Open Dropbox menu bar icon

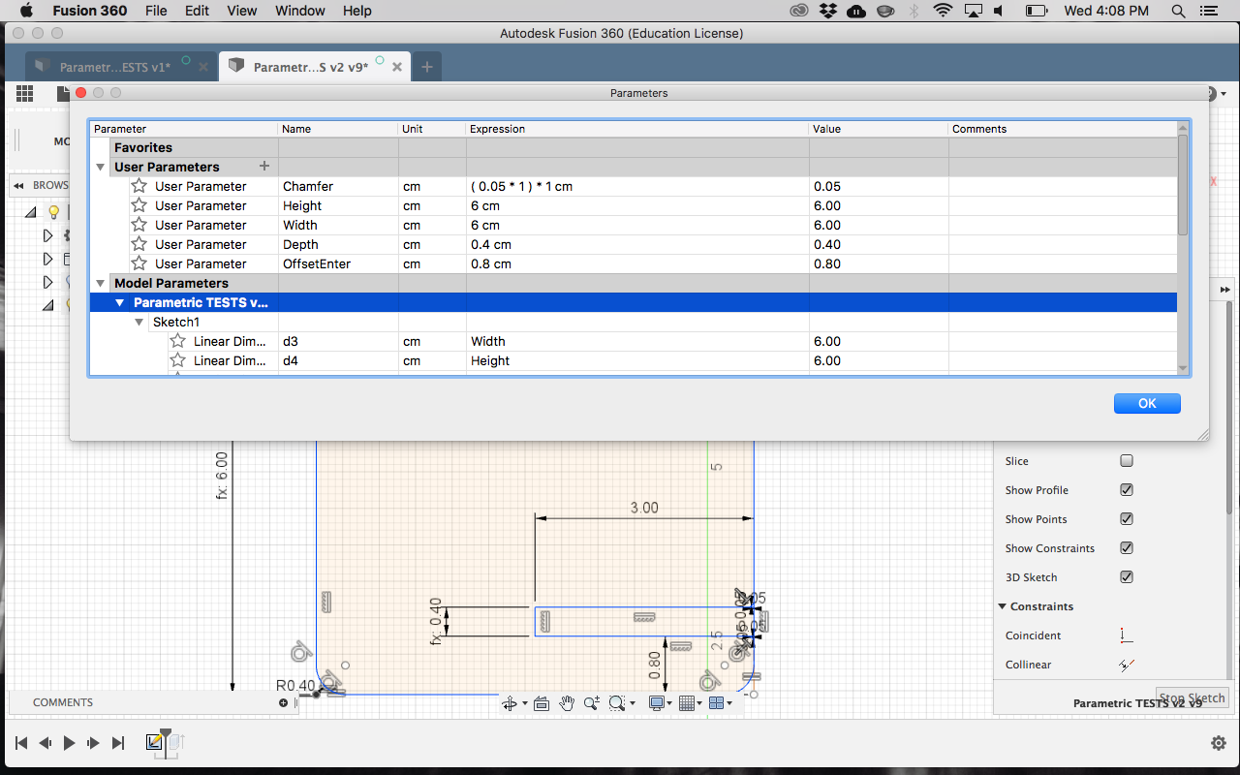(827, 11)
